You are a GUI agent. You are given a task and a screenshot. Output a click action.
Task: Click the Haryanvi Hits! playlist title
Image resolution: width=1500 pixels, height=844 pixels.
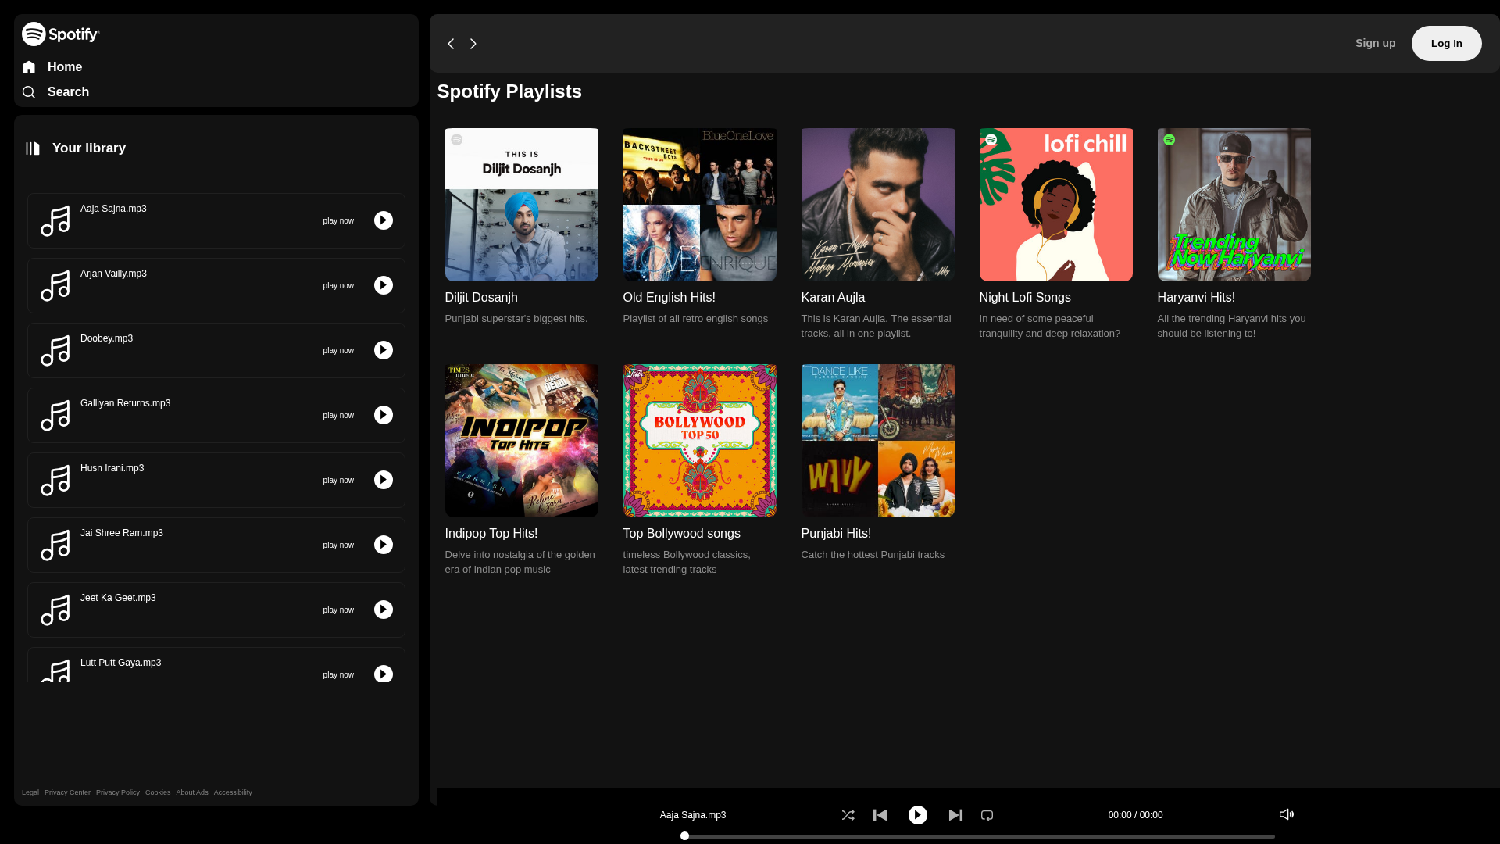[1196, 298]
